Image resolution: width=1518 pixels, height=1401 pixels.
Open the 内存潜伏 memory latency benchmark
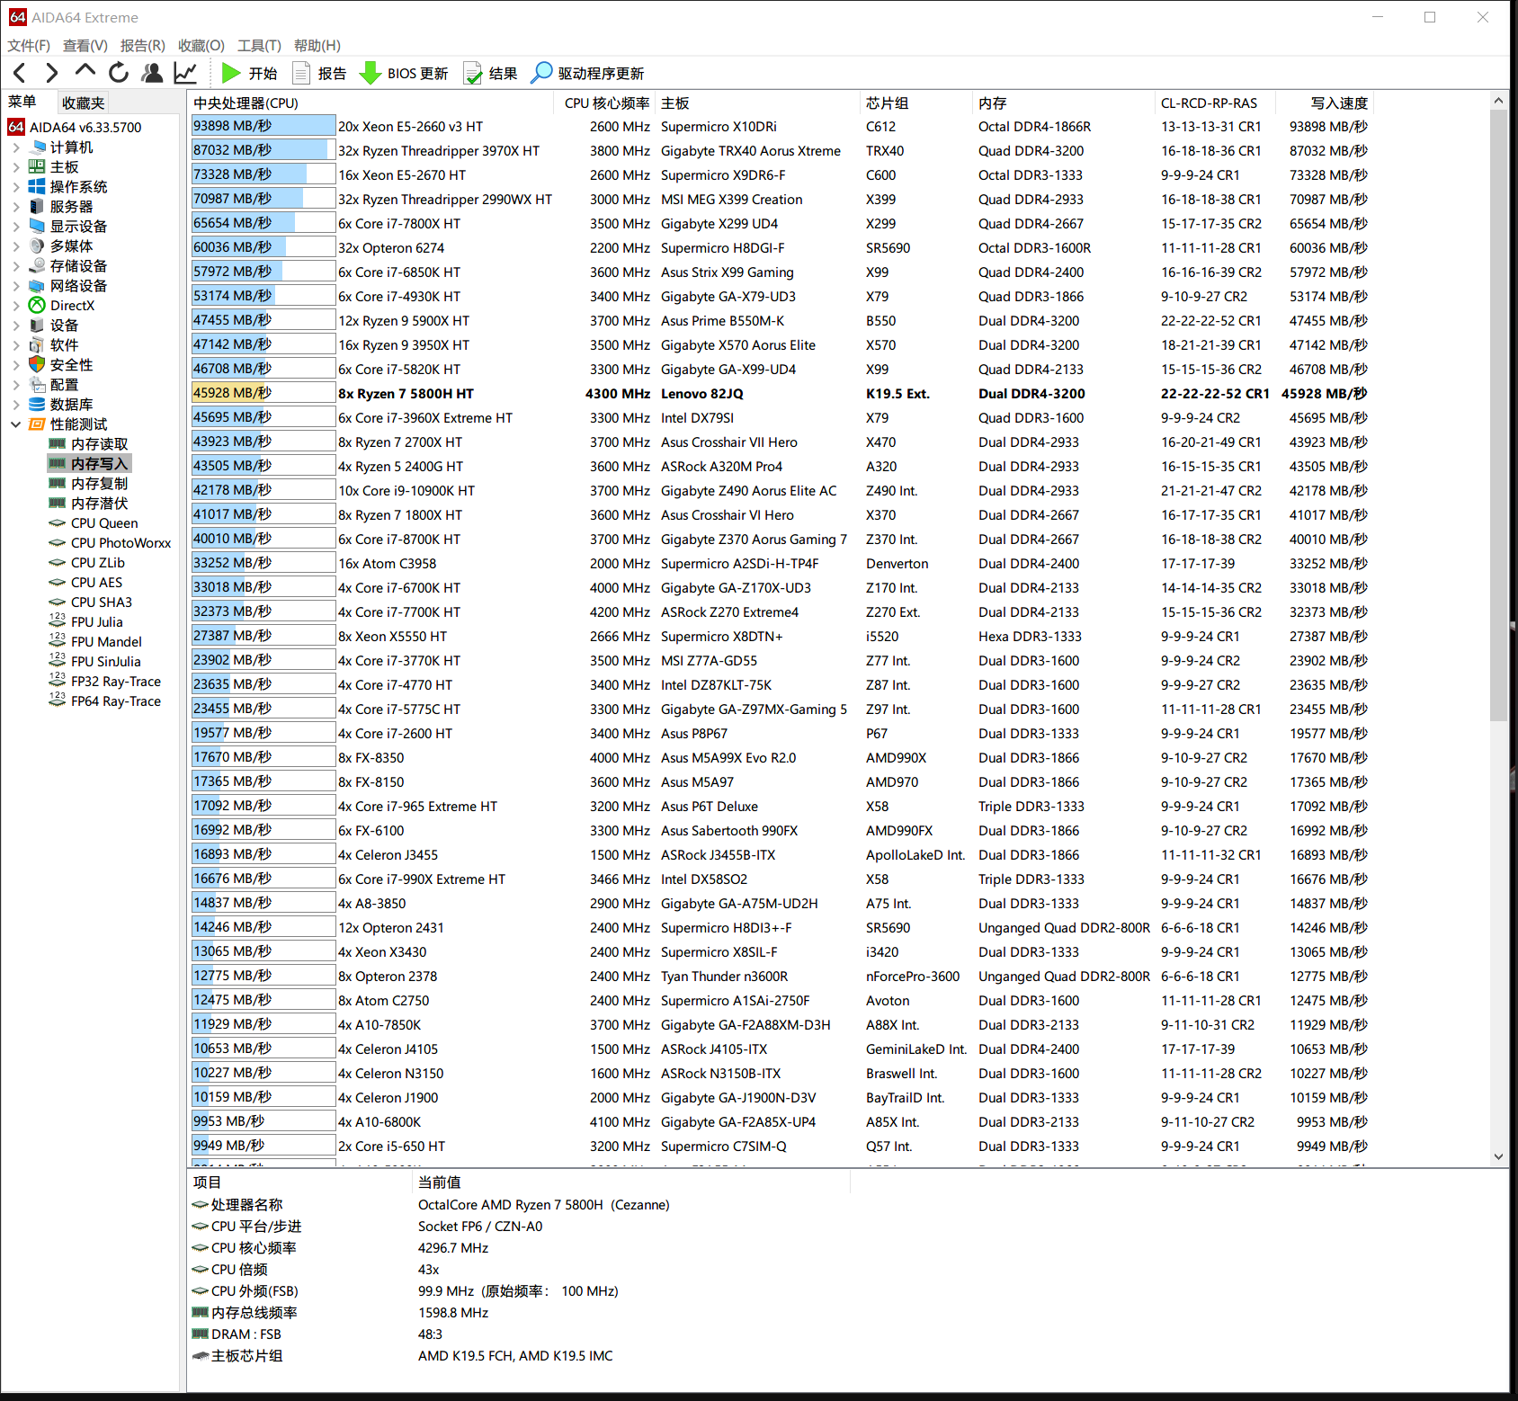(x=89, y=503)
